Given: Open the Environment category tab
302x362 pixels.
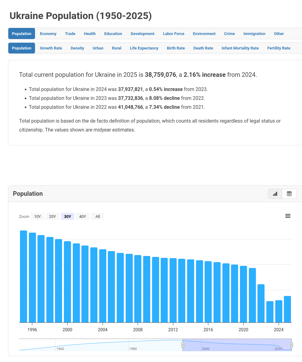Looking at the screenshot, I should 204,34.
